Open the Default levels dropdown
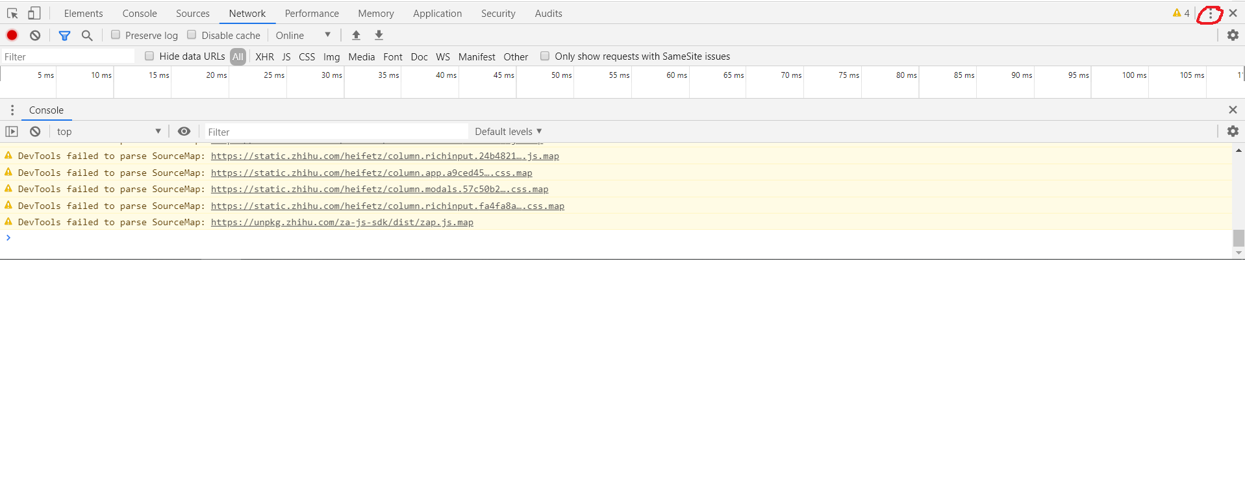The image size is (1245, 503). pyautogui.click(x=508, y=131)
